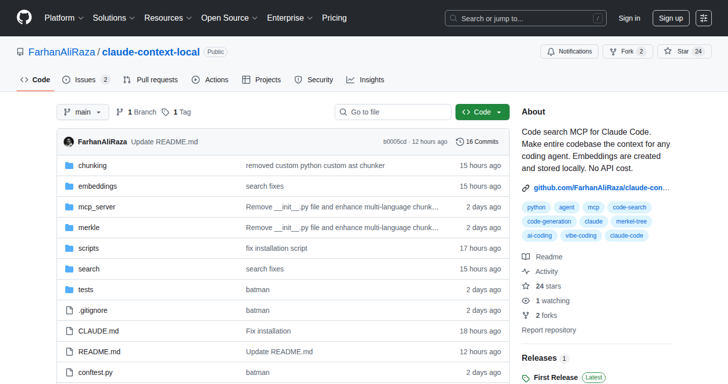Open commit message 'removed custom python custom ast chunker'
Screen dimensions: 728x384
pos(315,166)
